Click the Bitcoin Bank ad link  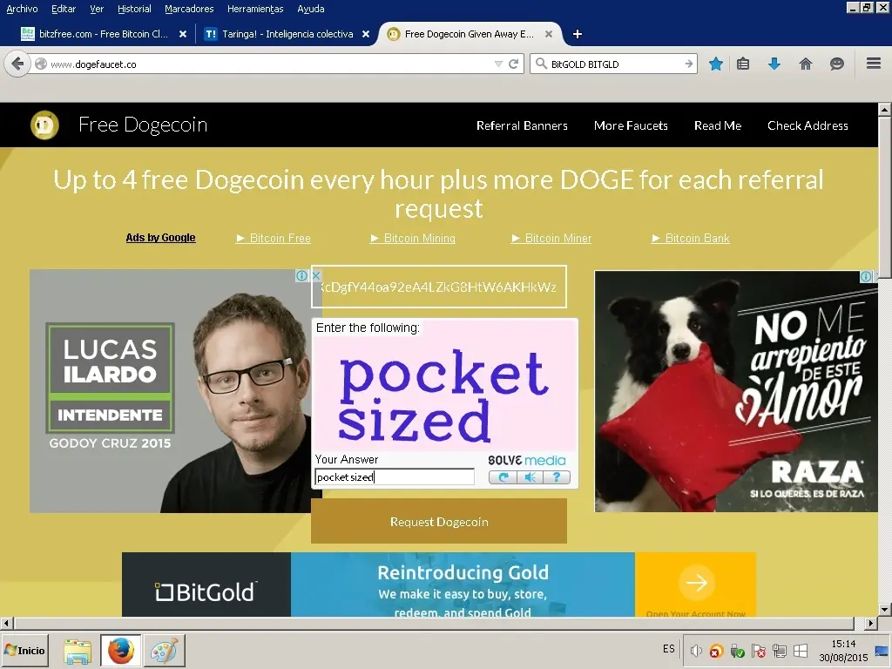pos(691,239)
